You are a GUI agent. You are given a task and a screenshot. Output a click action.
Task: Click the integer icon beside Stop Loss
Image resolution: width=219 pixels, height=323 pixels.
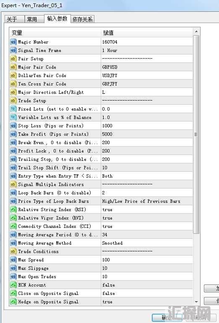[x=13, y=126]
